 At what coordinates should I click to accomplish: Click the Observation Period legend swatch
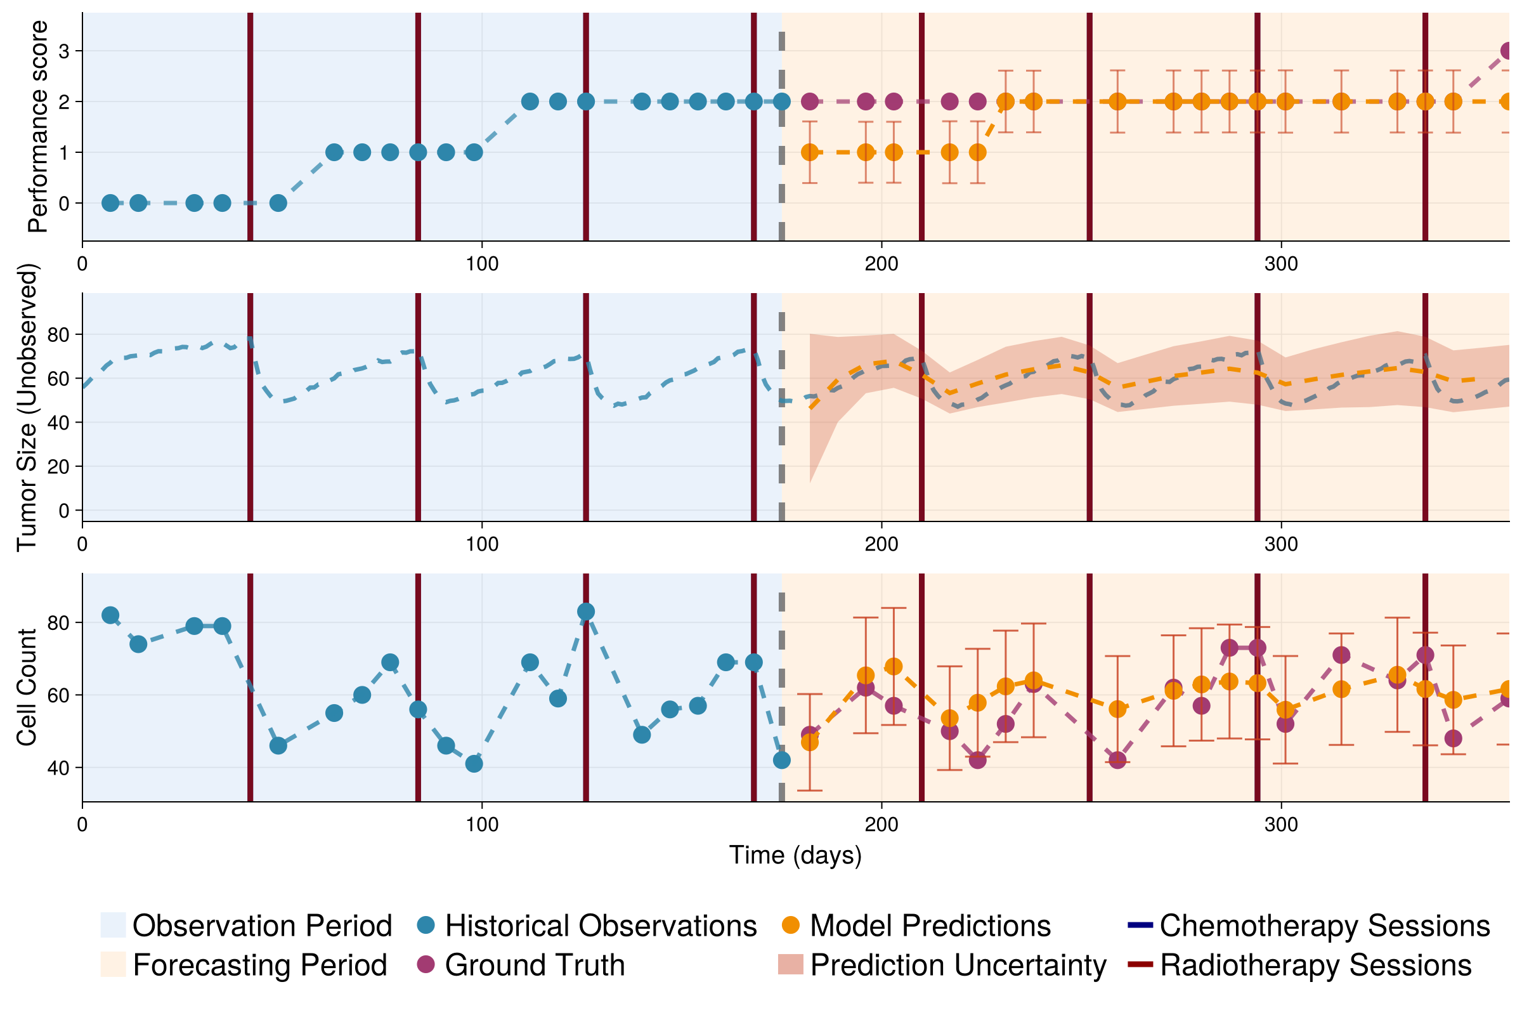(x=113, y=925)
